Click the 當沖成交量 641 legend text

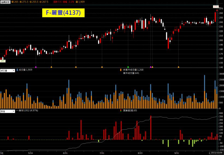(x=131, y=73)
